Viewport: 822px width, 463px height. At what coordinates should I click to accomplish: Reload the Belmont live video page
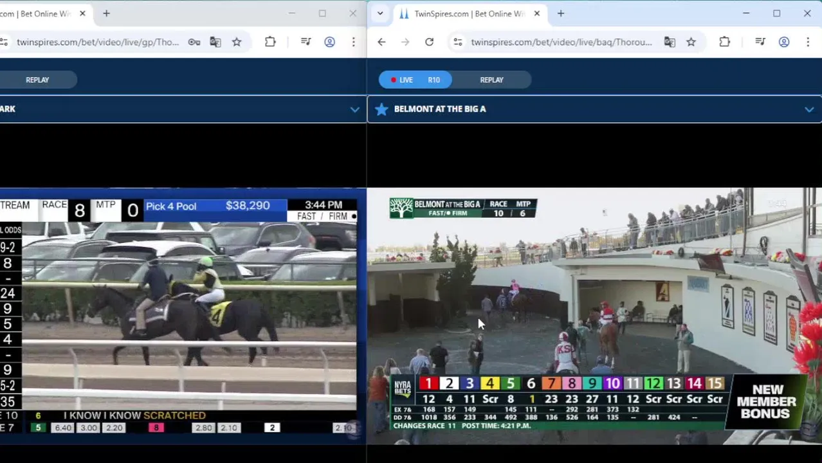pos(429,42)
